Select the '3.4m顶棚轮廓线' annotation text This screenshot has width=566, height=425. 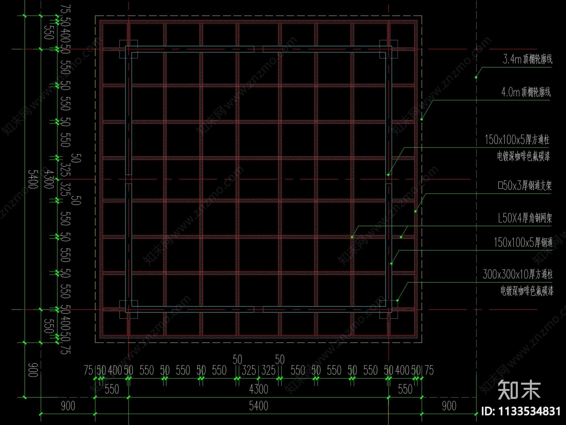coord(527,59)
